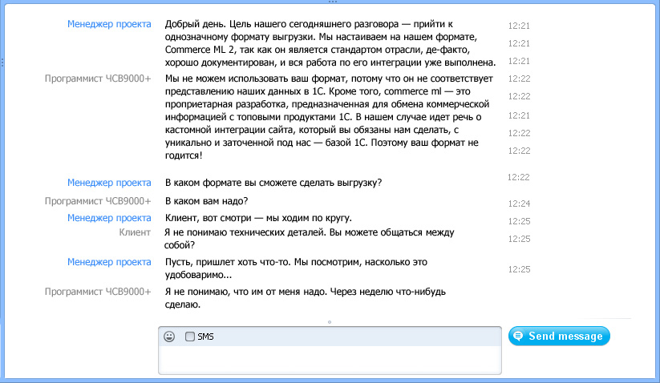The width and height of the screenshot is (660, 383).
Task: Click the SMS label text
Action: [206, 337]
